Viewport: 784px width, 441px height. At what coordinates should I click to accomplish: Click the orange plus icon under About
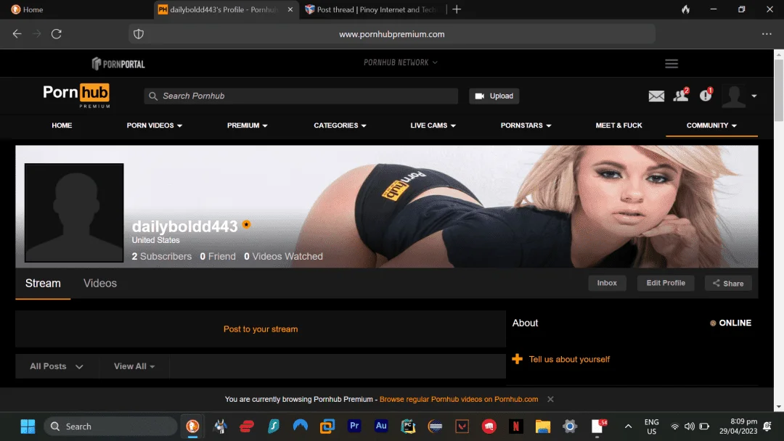pyautogui.click(x=517, y=359)
